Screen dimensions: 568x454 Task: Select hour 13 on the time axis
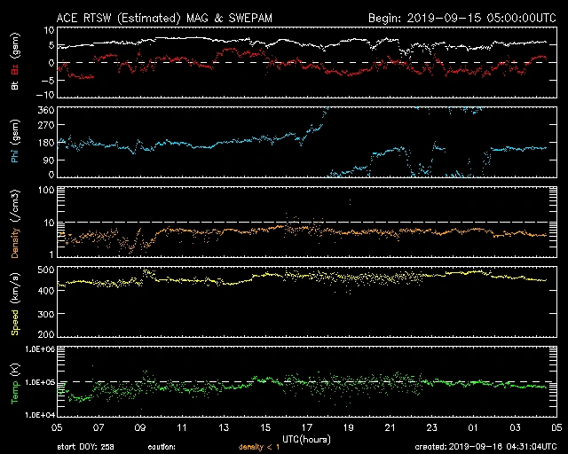click(224, 427)
